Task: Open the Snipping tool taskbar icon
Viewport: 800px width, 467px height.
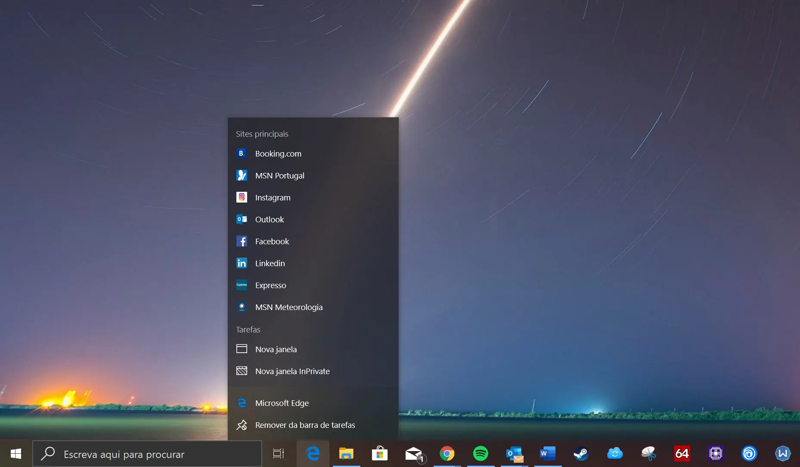Action: coord(648,454)
